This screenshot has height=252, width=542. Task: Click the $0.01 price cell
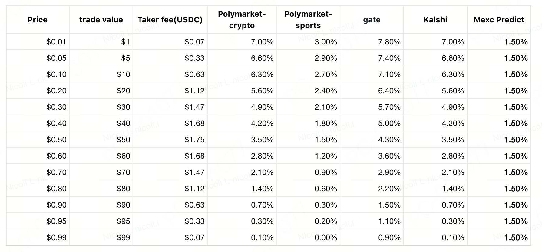coord(38,42)
